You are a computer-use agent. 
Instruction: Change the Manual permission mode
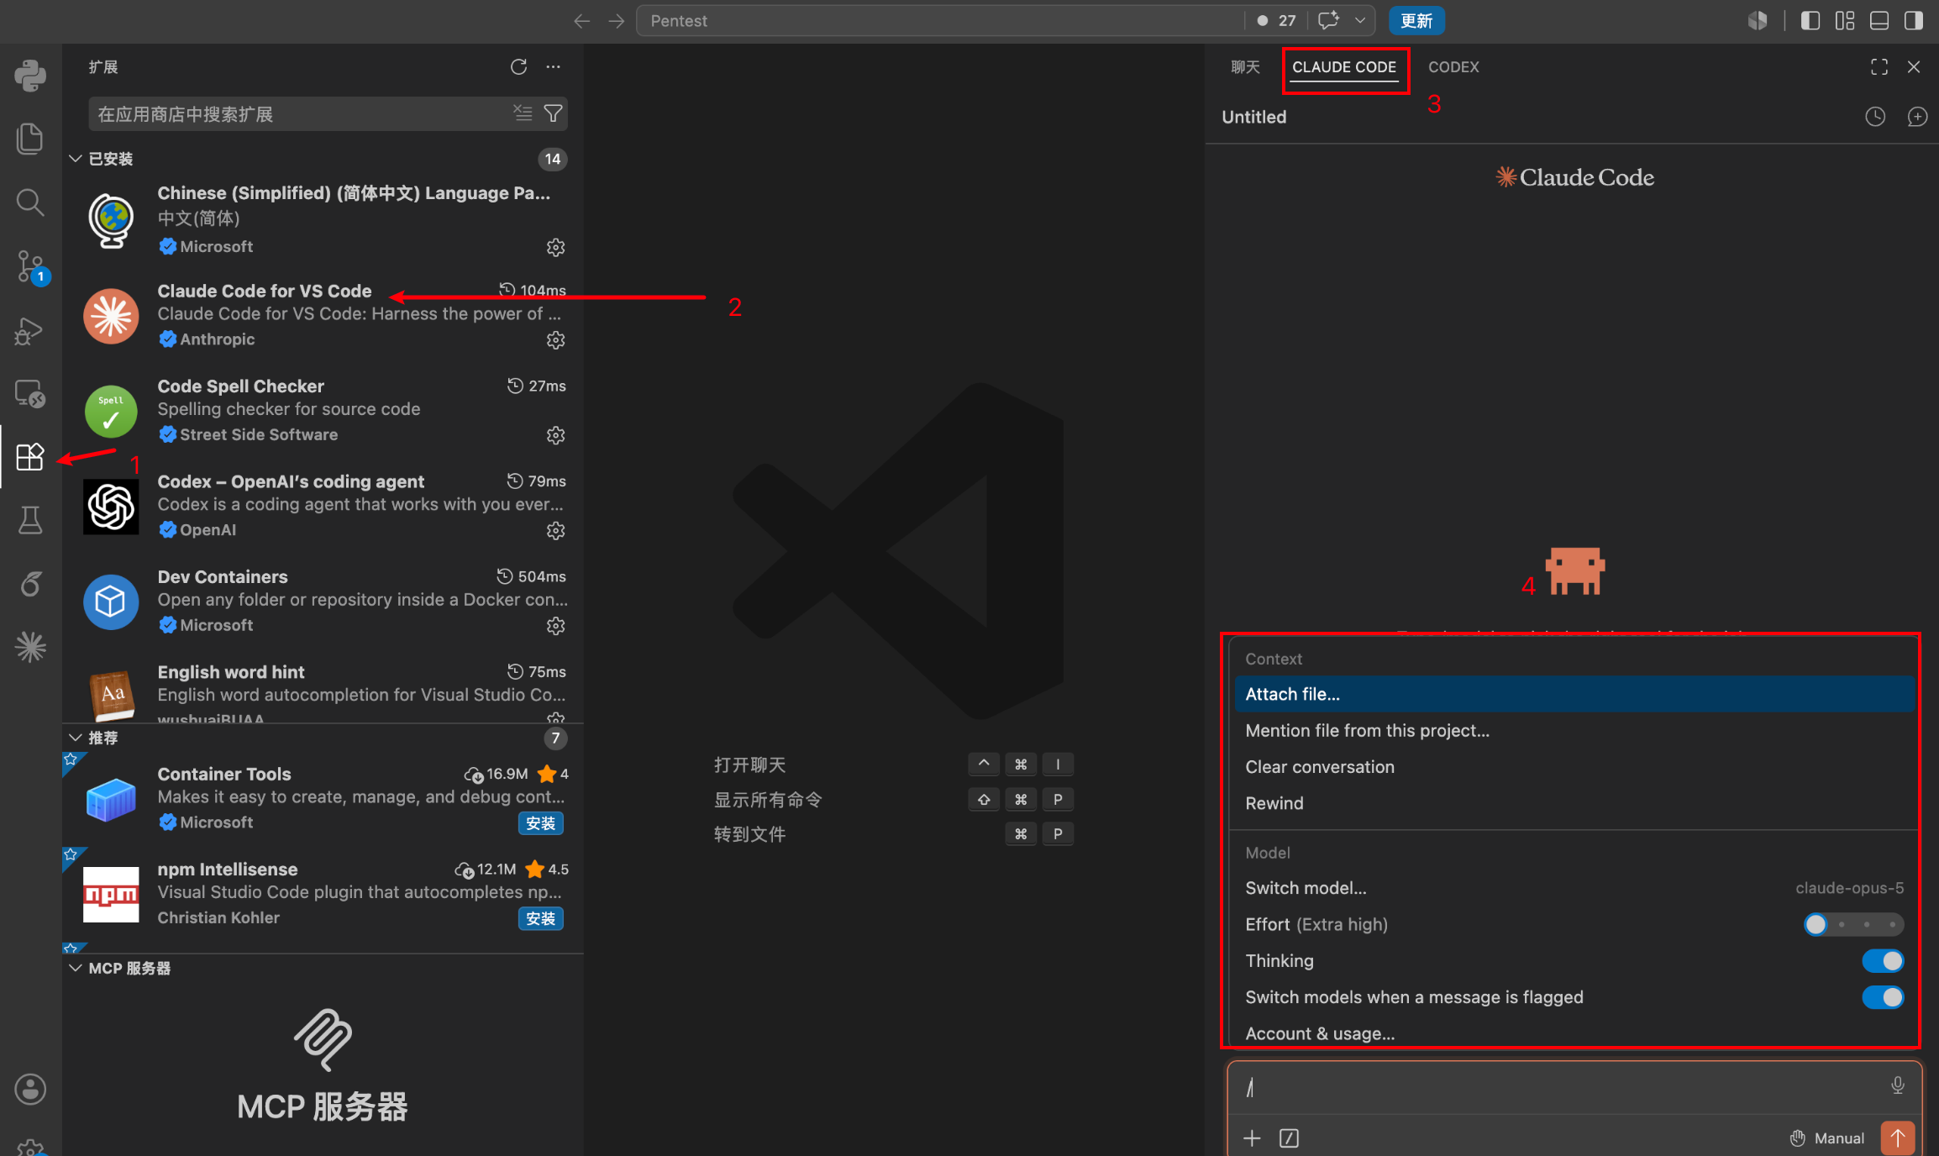click(1826, 1138)
